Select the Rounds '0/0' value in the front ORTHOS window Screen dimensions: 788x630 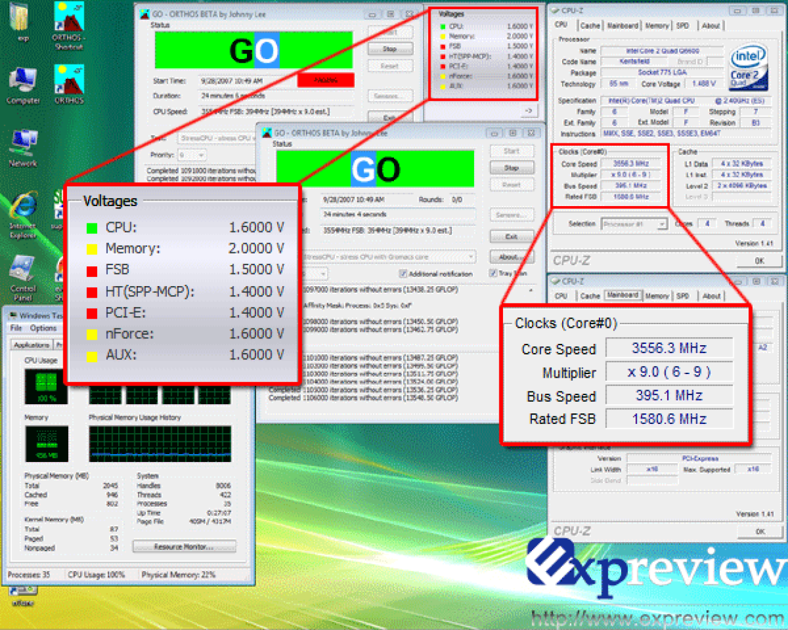click(457, 200)
